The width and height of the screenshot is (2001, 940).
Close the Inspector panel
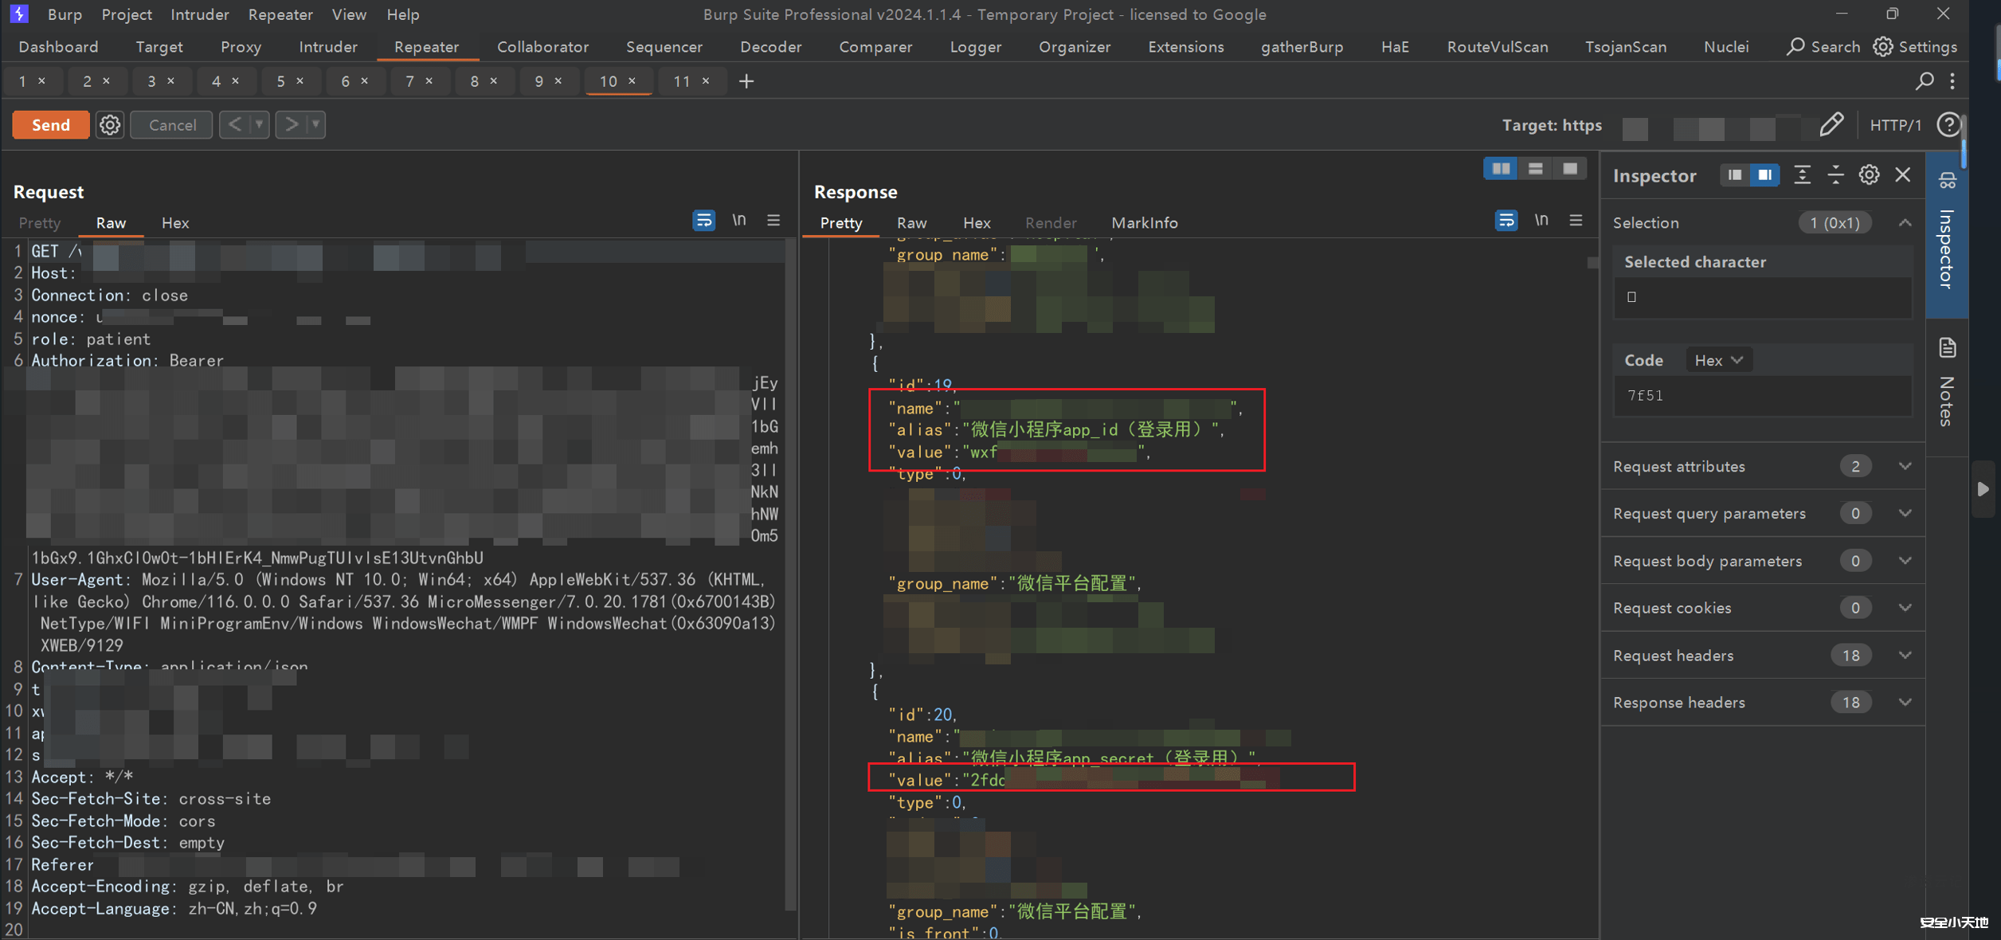coord(1903,175)
